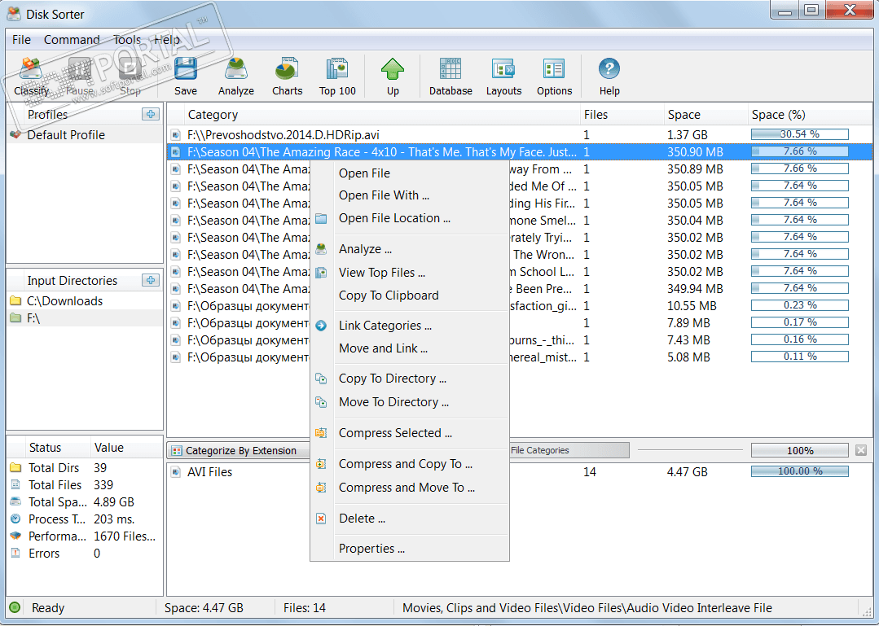The width and height of the screenshot is (879, 626).
Task: Click the Compress Selected icon
Action: pos(321,433)
